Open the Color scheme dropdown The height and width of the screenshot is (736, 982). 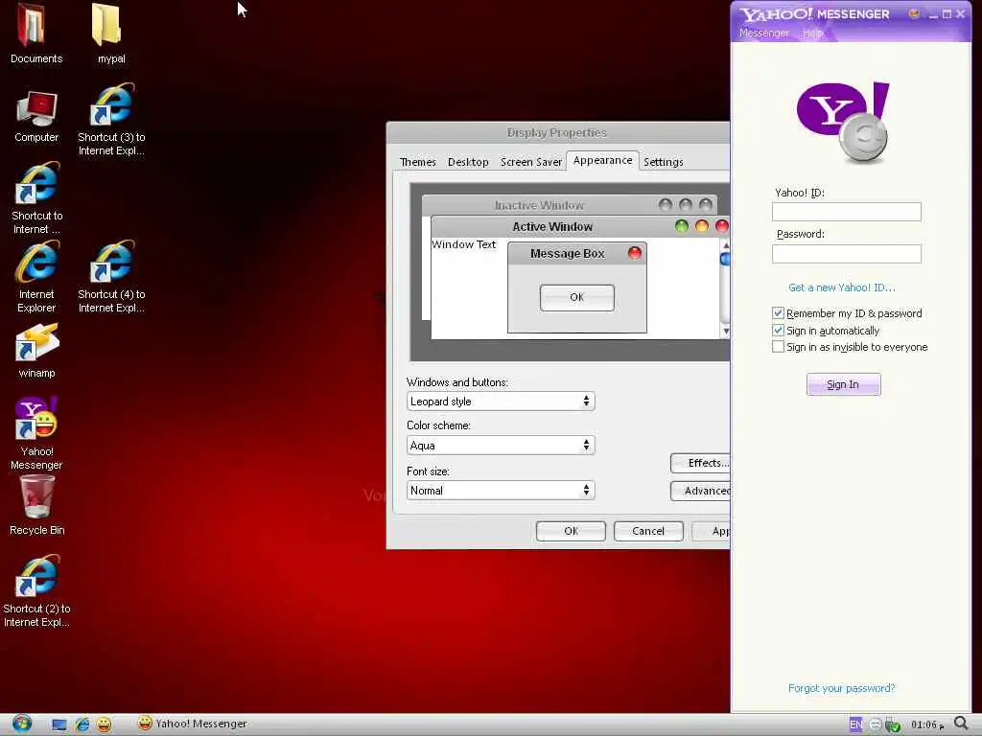click(501, 445)
